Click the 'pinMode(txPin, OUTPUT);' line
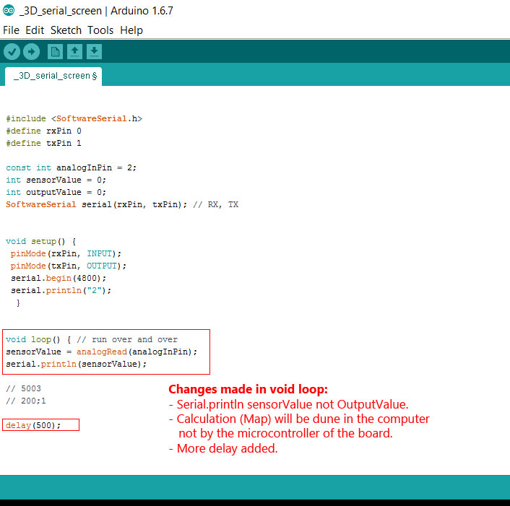The width and height of the screenshot is (510, 506). click(69, 266)
